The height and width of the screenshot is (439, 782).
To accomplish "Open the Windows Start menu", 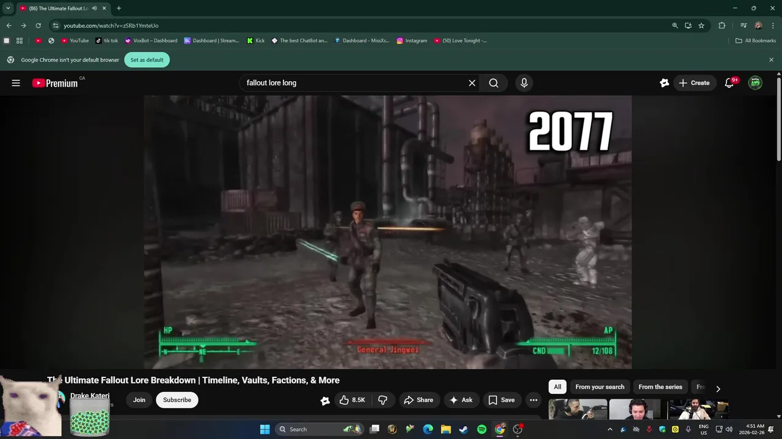I will tap(265, 429).
